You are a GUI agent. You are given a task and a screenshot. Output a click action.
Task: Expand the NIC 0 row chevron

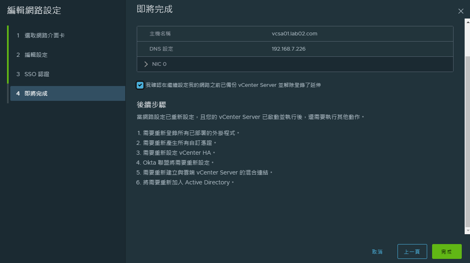tap(146, 64)
